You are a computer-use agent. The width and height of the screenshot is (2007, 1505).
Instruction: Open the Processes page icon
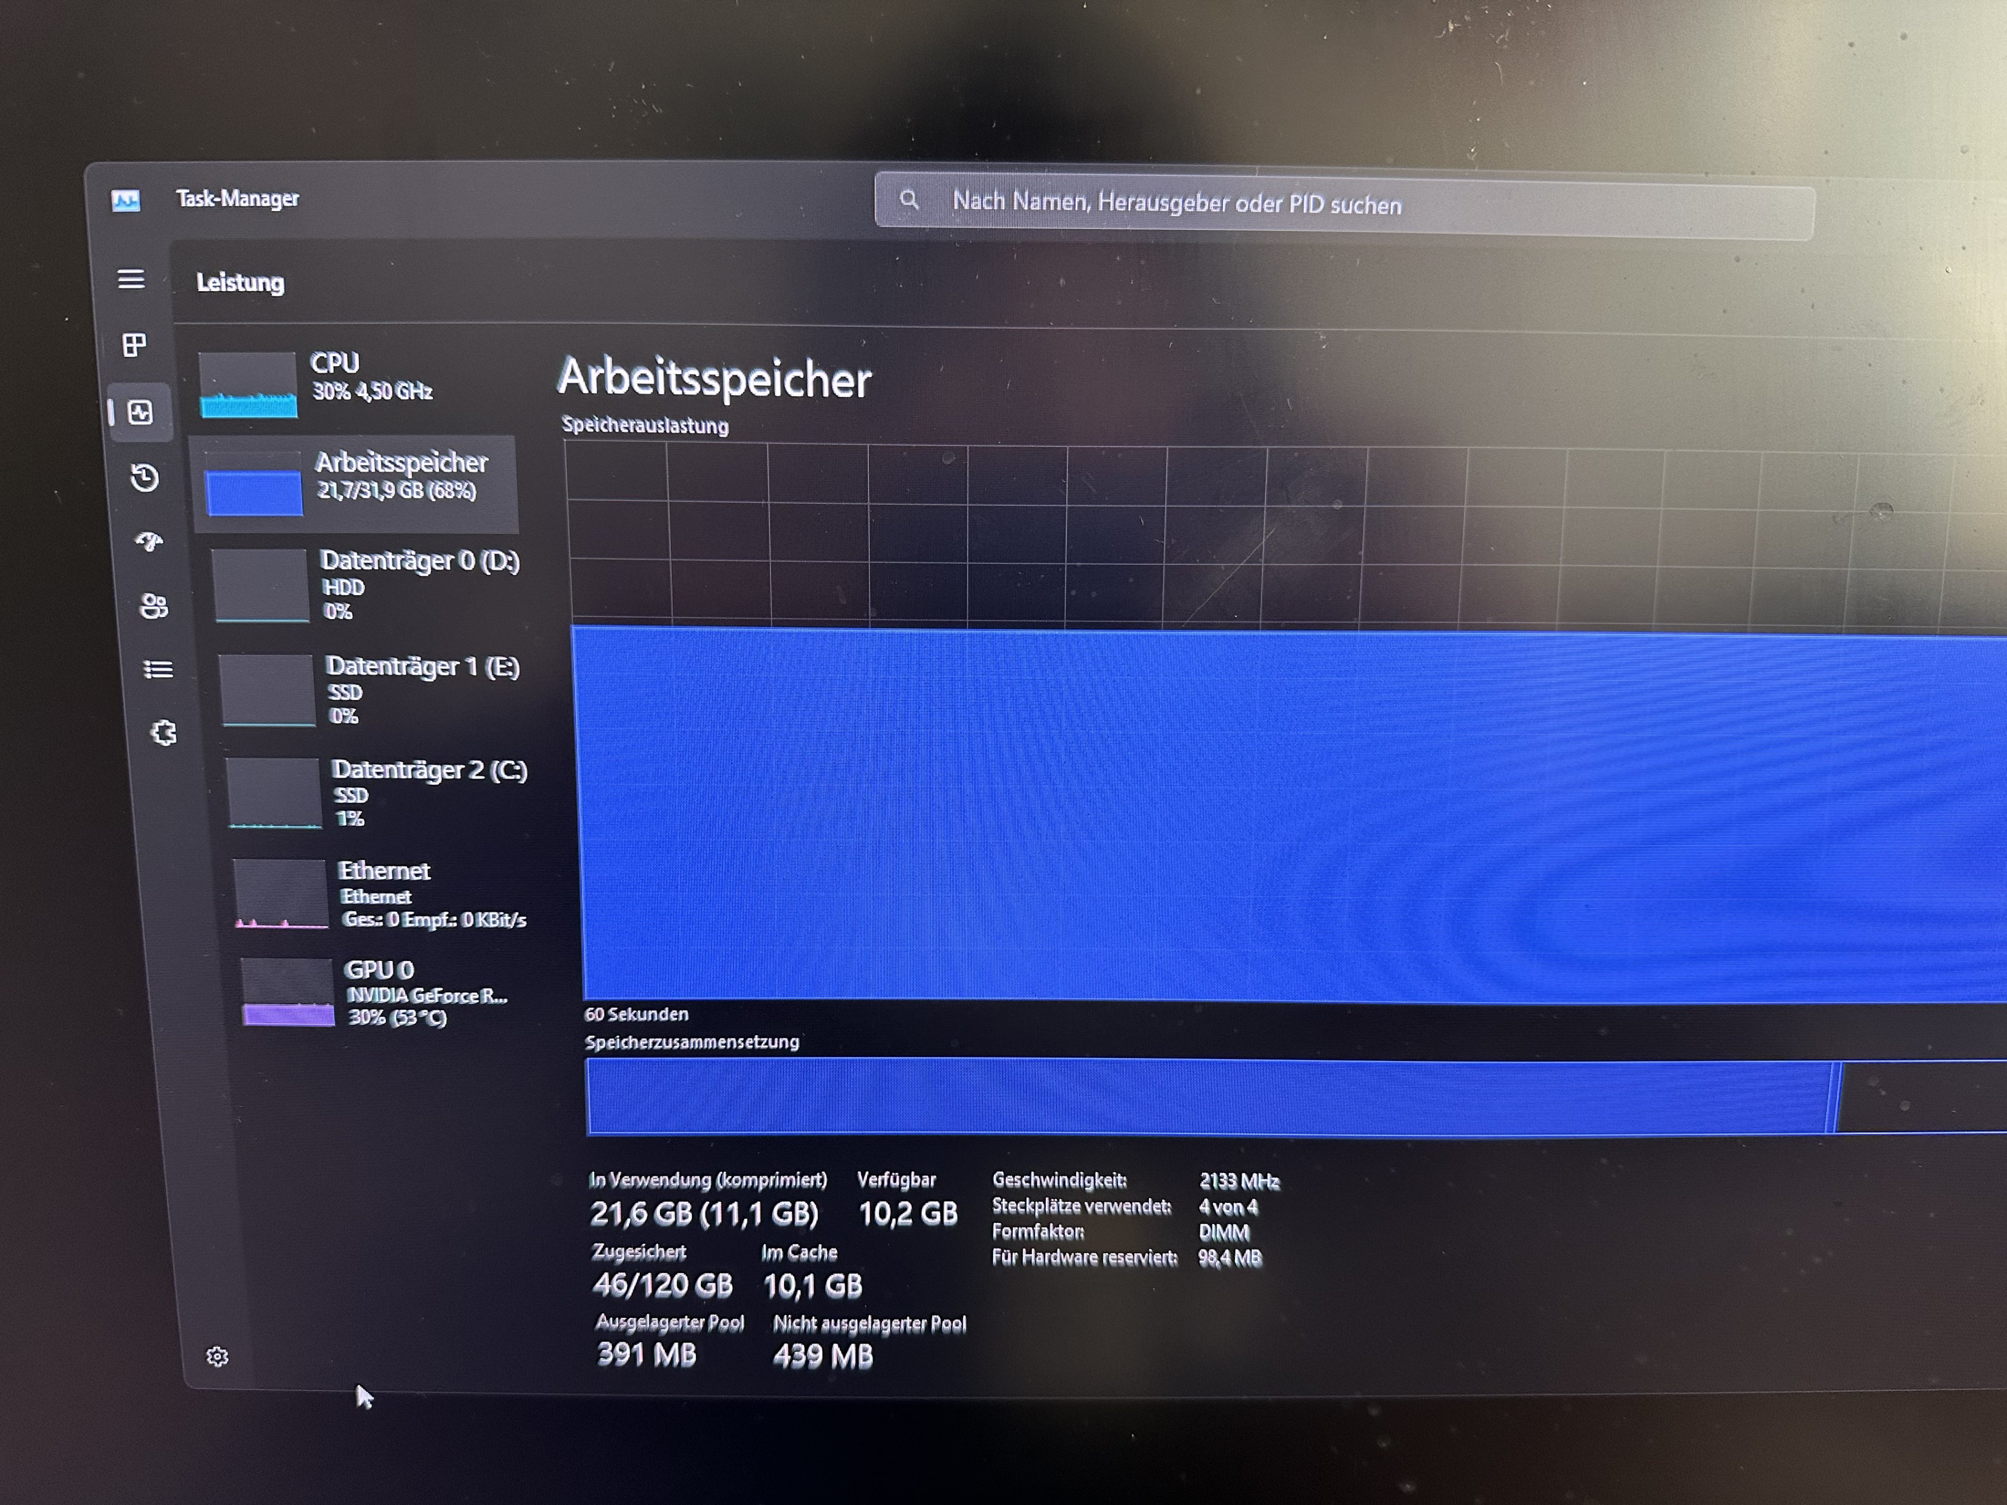[x=134, y=345]
